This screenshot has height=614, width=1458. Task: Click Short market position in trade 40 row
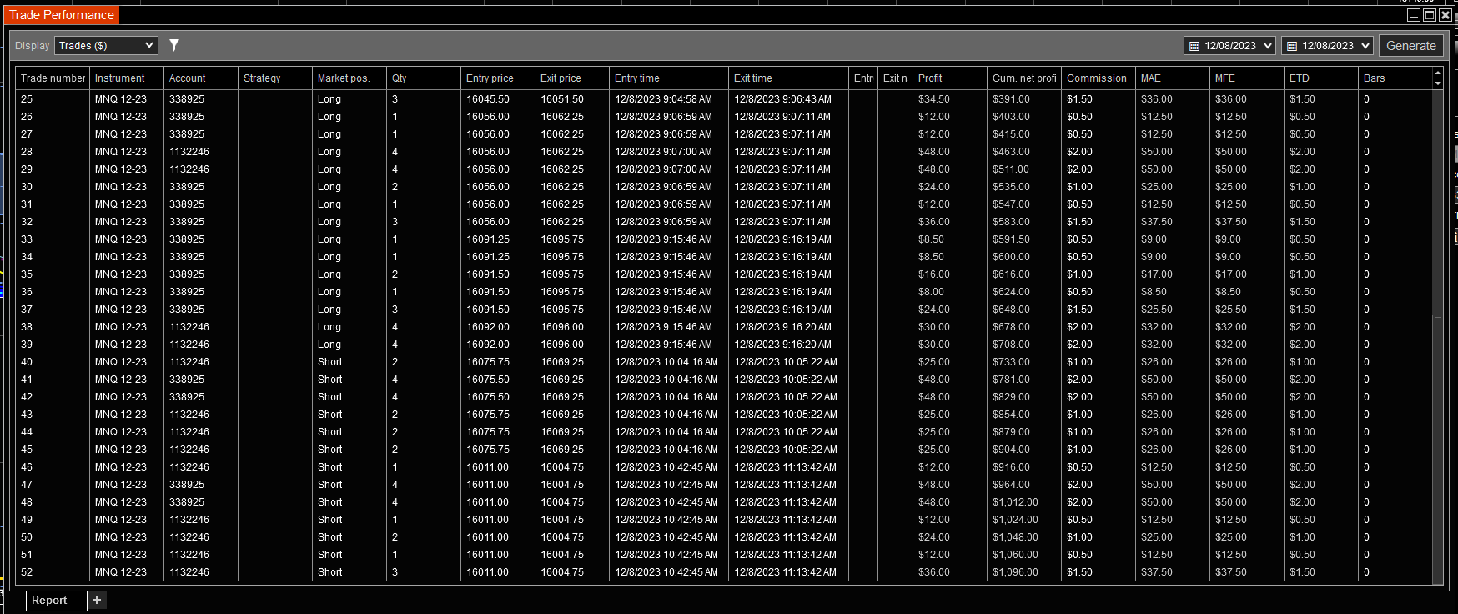pos(349,362)
